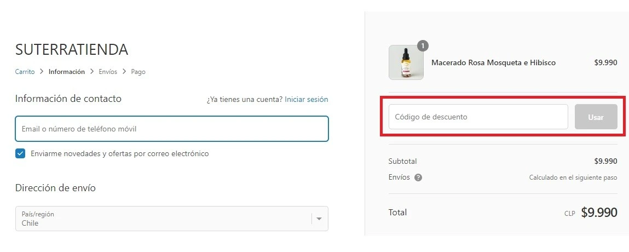Click the Macerado Rosa Mosqueta product thumbnail
The height and width of the screenshot is (252, 629).
click(x=406, y=63)
